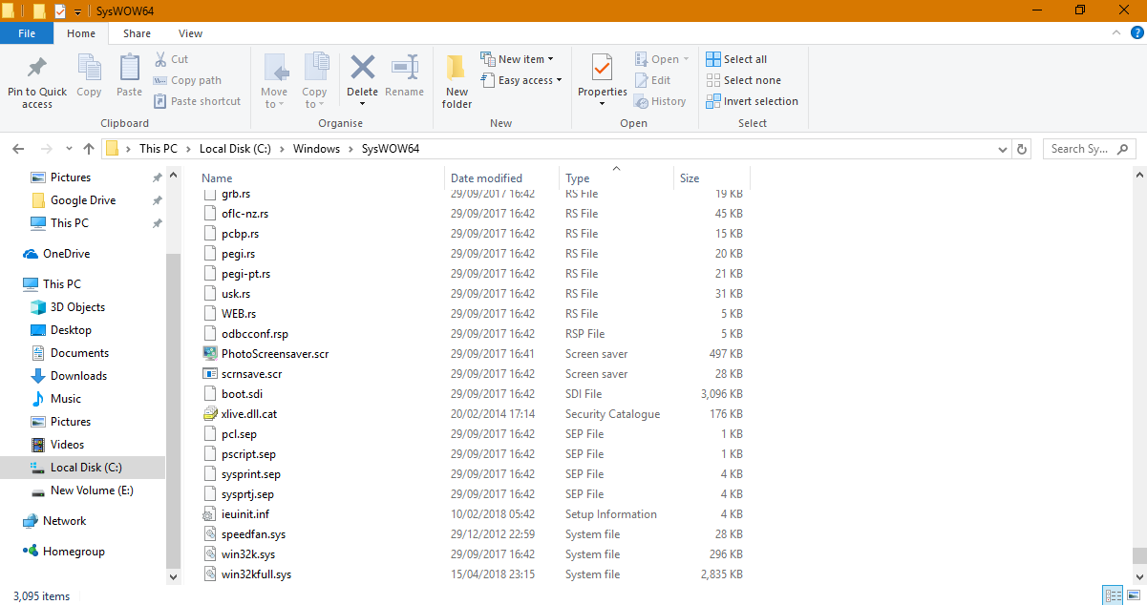Open the file History

(660, 101)
